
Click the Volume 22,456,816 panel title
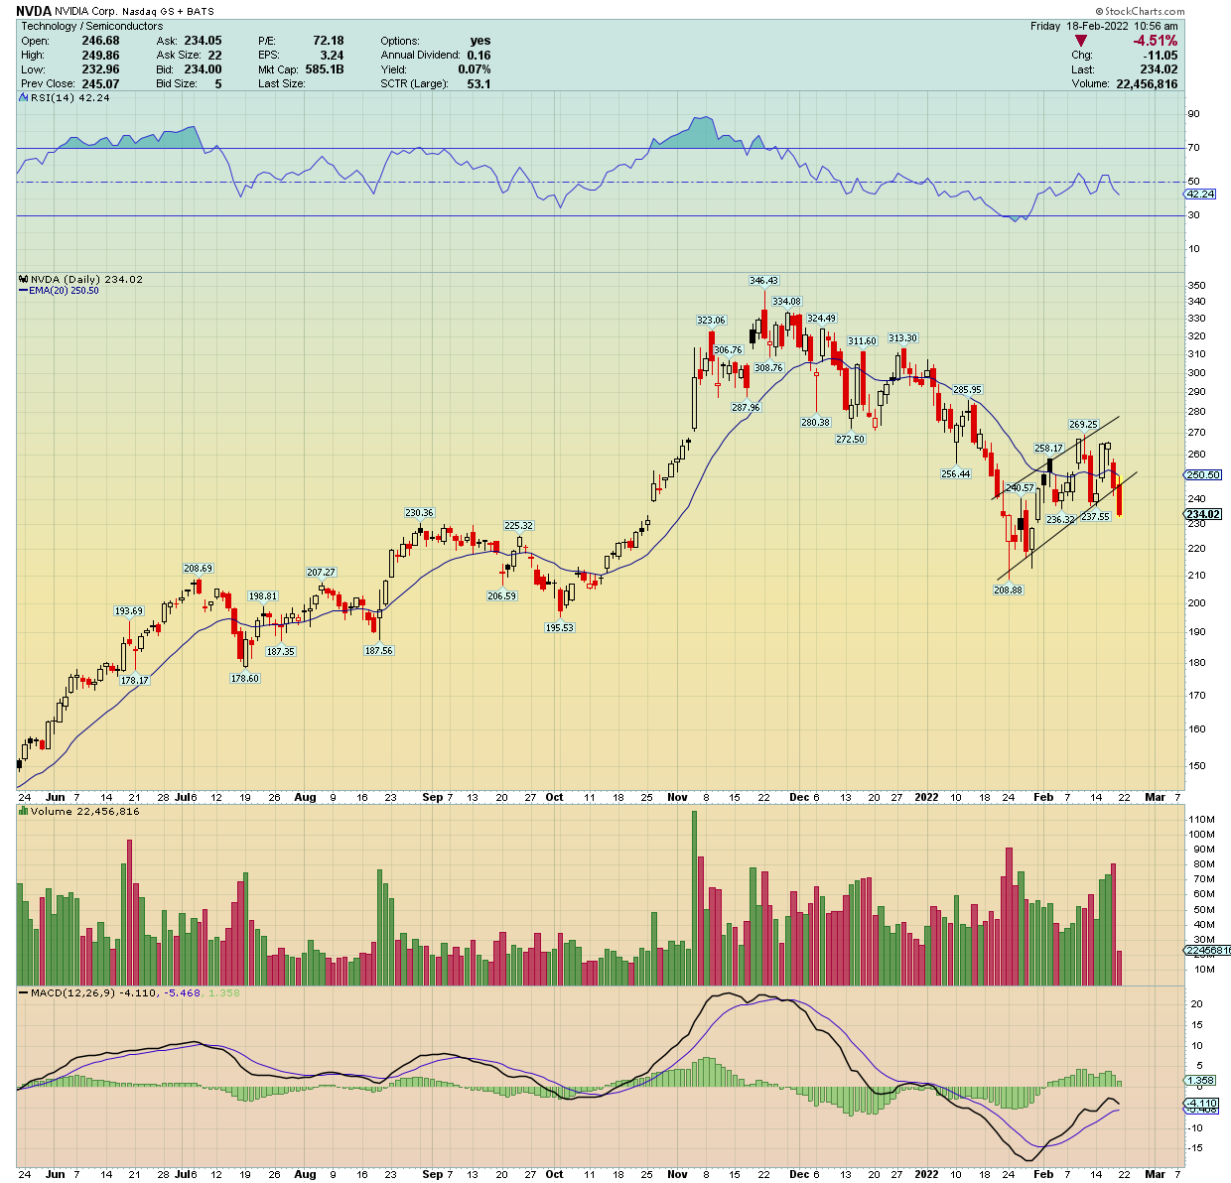point(79,812)
